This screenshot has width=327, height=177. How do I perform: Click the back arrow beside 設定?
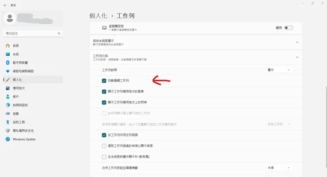[x=5, y=5]
